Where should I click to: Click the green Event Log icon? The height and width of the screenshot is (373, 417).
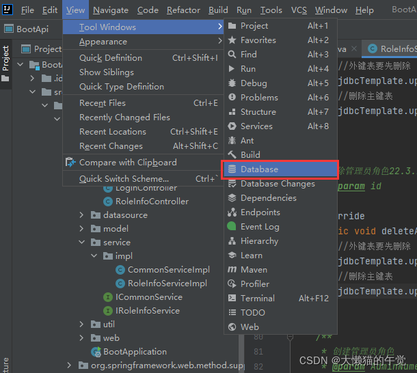click(x=232, y=227)
